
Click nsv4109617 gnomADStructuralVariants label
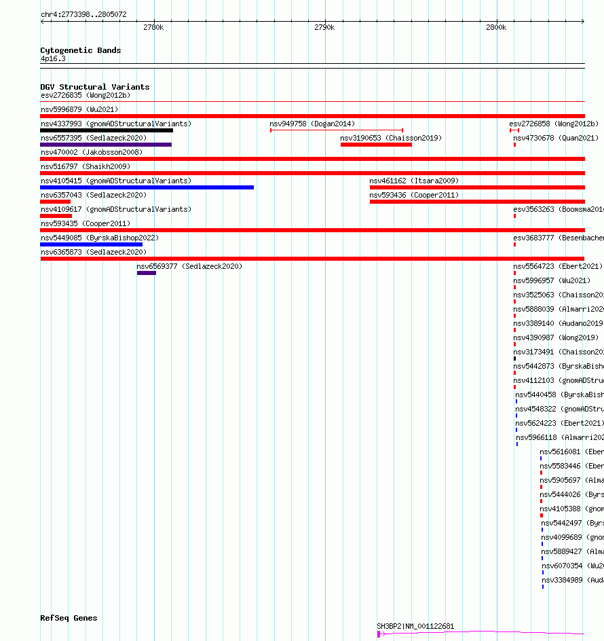(116, 210)
